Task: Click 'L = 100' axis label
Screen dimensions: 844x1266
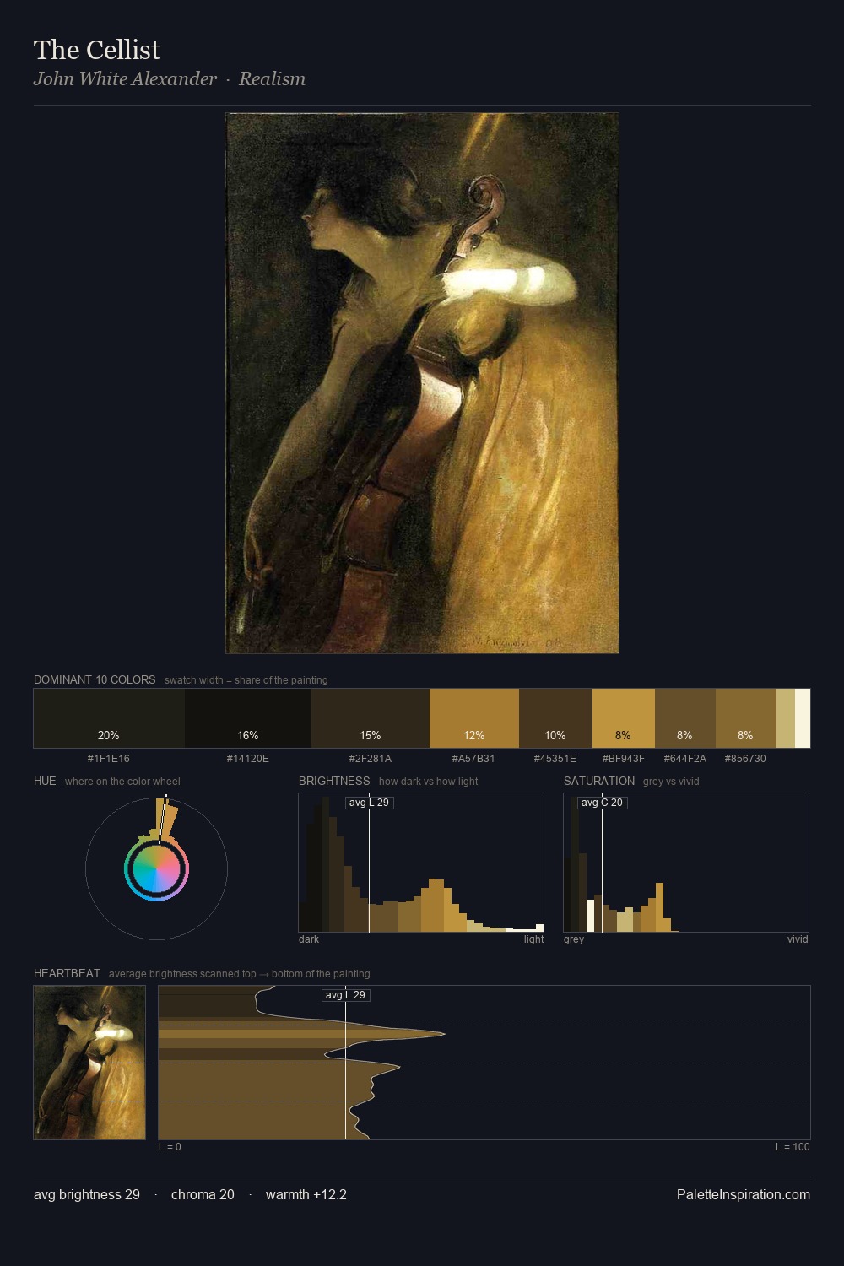Action: [x=793, y=1147]
